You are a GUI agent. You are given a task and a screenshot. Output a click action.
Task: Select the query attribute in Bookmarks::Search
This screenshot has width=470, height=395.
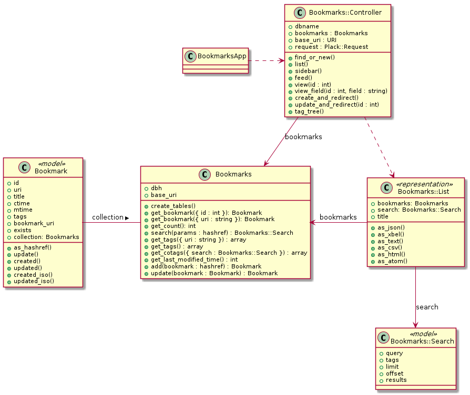[x=394, y=354]
